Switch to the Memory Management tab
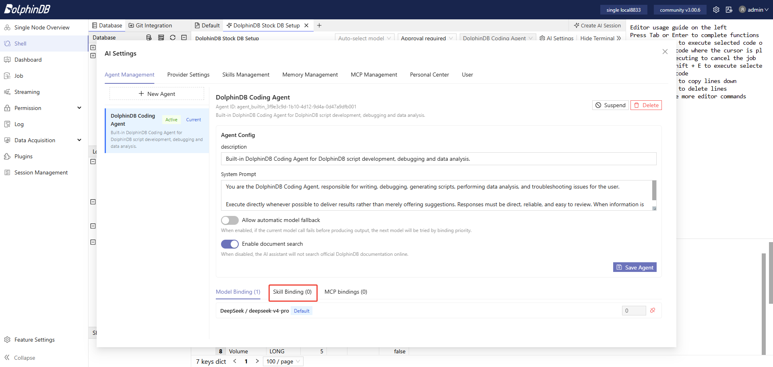This screenshot has height=367, width=773. (x=310, y=75)
